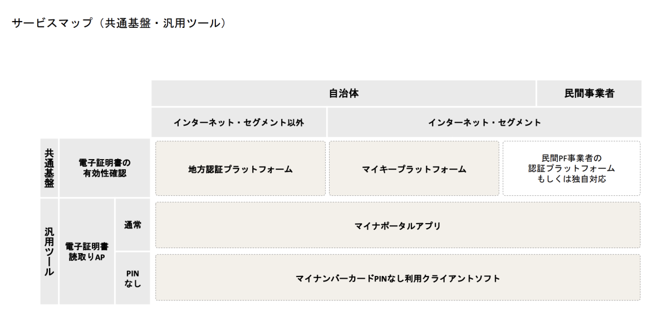Click the インターネット・セグメント以外 column header
Viewport: 668px width, 321px height.
click(239, 122)
